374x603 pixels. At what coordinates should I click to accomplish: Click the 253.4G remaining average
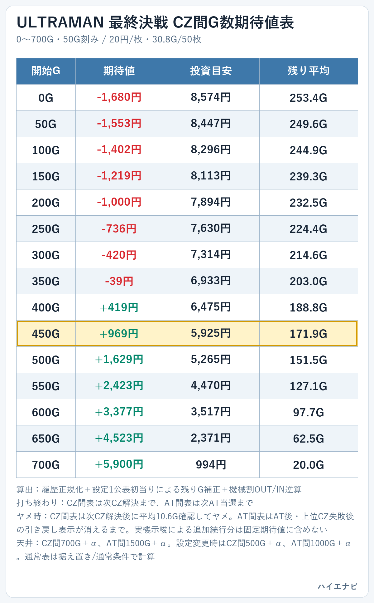pos(309,98)
